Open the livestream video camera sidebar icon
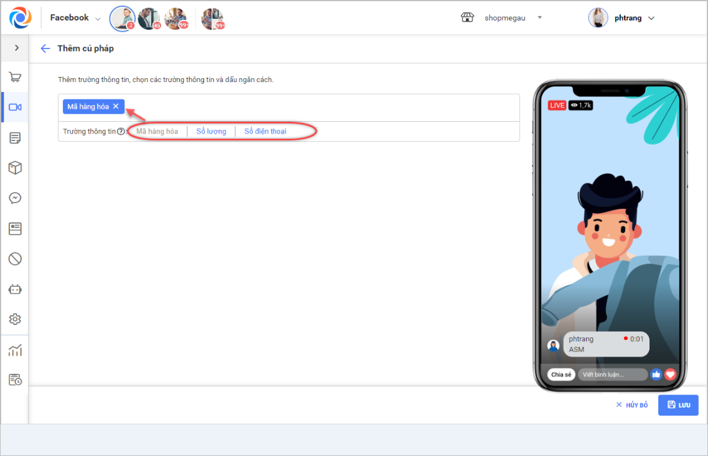This screenshot has height=456, width=708. (15, 107)
